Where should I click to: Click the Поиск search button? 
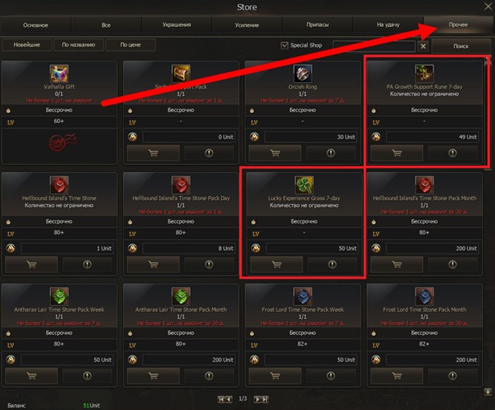460,46
